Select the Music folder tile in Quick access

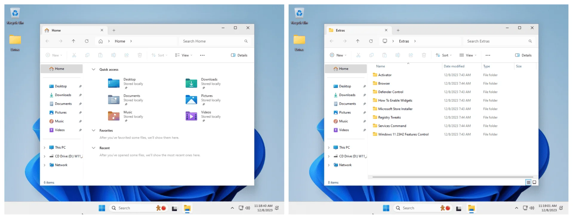[x=126, y=116]
